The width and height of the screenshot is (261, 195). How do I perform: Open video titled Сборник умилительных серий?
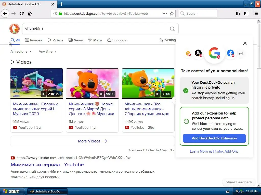coord(35,109)
